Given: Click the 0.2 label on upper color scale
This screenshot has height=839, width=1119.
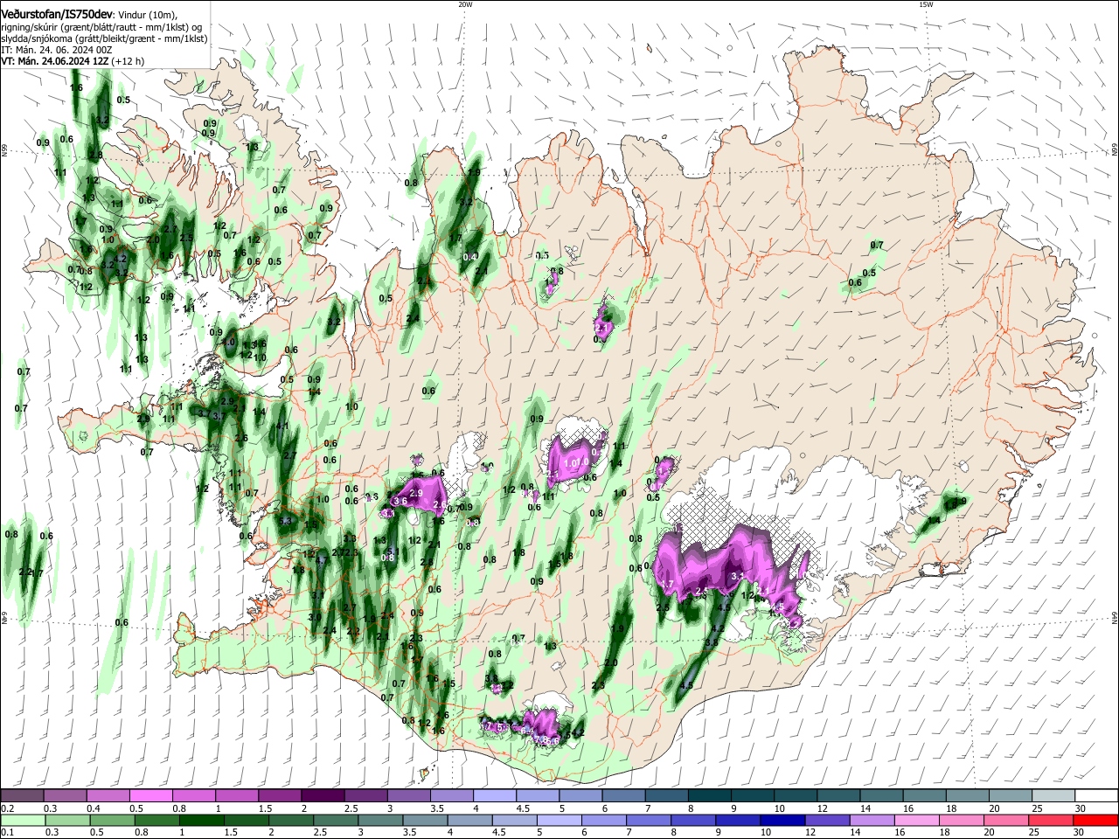Looking at the screenshot, I should coord(7,808).
